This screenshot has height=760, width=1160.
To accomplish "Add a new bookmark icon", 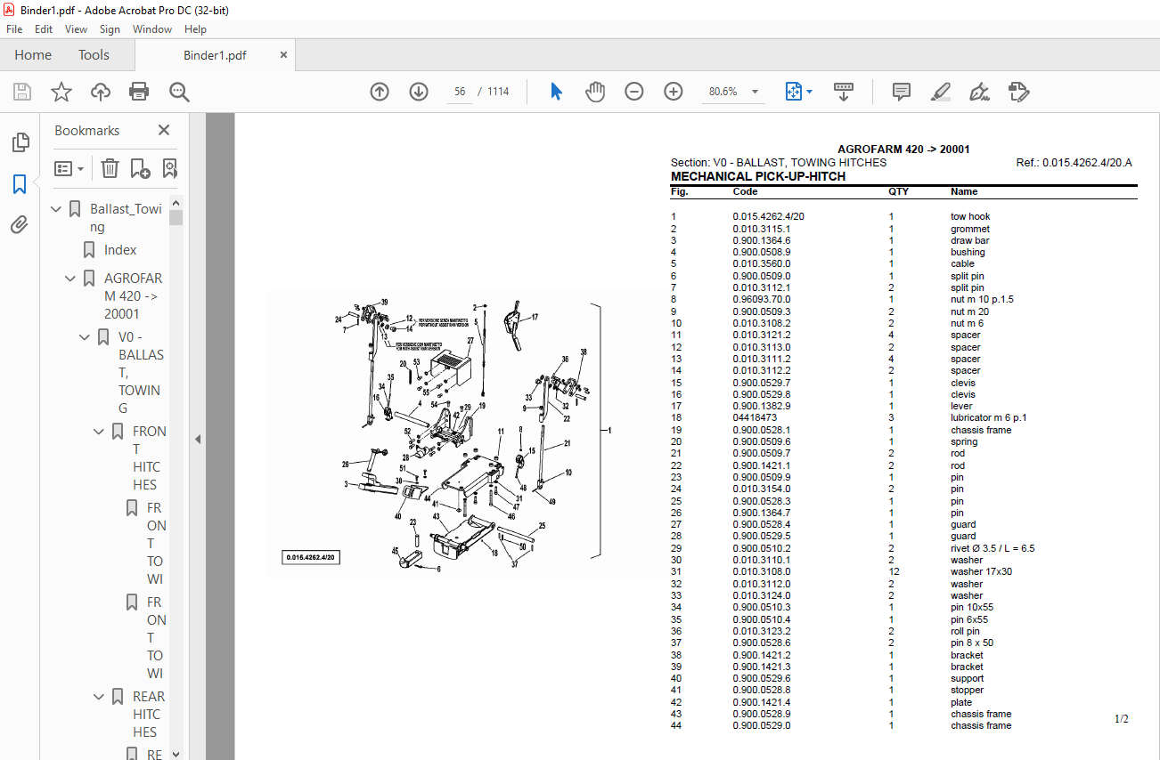I will click(x=140, y=168).
